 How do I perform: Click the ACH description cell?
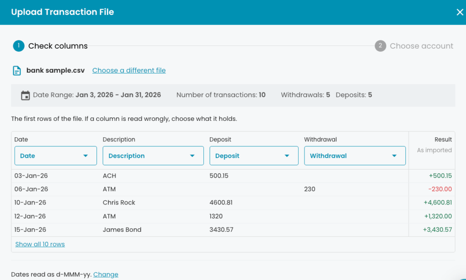[x=109, y=176]
